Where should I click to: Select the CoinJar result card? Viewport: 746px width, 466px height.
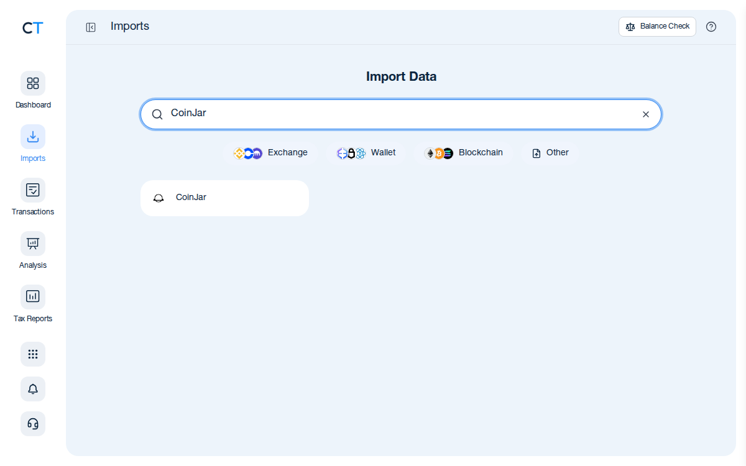tap(224, 198)
